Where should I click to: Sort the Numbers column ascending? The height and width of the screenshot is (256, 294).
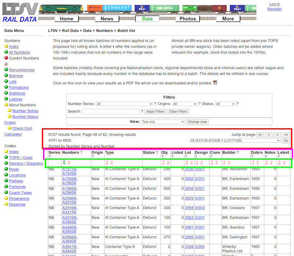(x=68, y=162)
